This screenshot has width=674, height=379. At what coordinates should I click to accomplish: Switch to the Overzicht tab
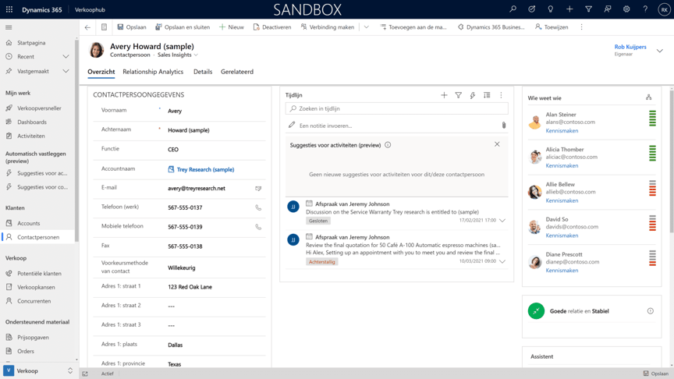(101, 72)
